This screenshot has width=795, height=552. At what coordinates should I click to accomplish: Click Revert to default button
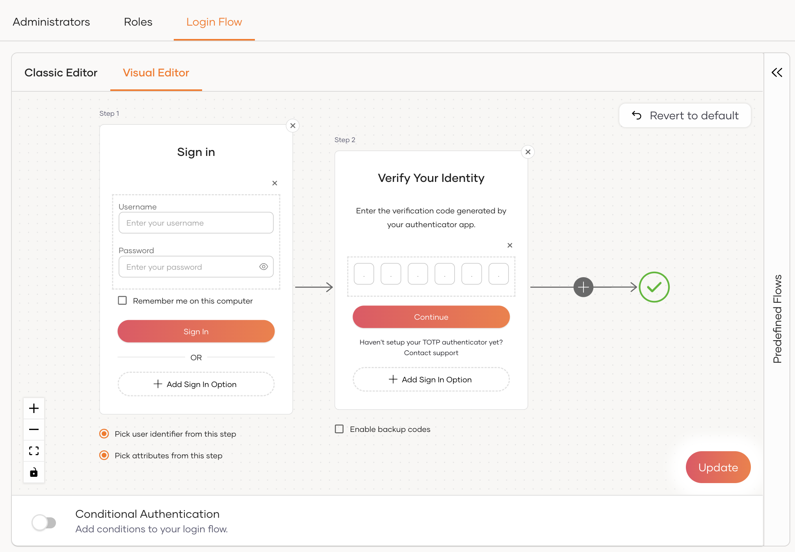click(x=685, y=115)
